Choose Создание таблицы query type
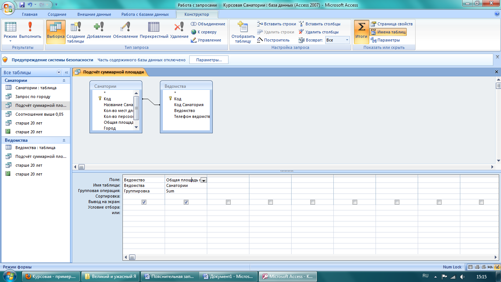This screenshot has height=282, width=501. pos(76,32)
